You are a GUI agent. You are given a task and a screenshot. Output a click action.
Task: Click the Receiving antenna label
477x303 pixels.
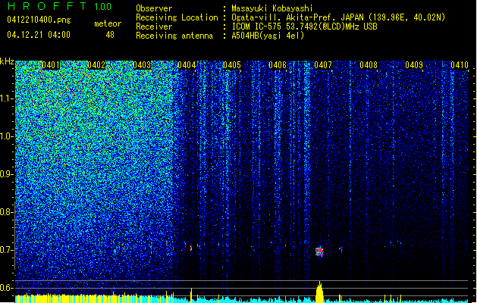[174, 36]
